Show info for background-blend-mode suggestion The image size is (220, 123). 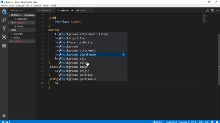123,55
